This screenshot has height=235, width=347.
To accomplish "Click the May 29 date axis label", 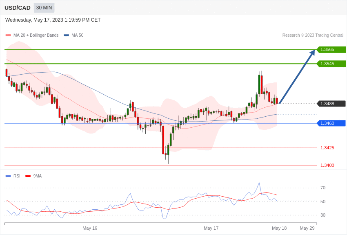I will pyautogui.click(x=307, y=228).
